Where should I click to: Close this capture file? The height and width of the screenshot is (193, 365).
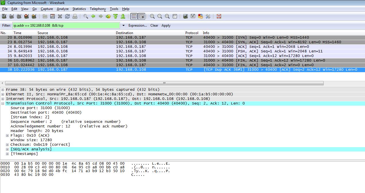60,16
